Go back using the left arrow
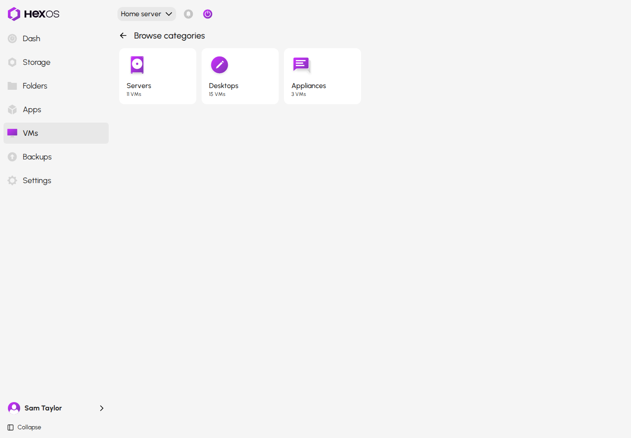631x438 pixels. coord(123,35)
